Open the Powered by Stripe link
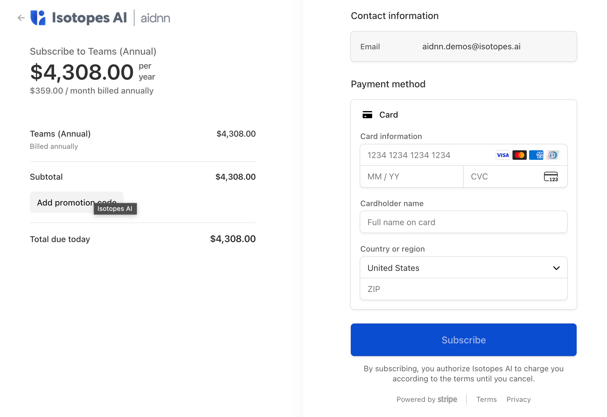Viewport: 607px width, 417px height. point(427,399)
